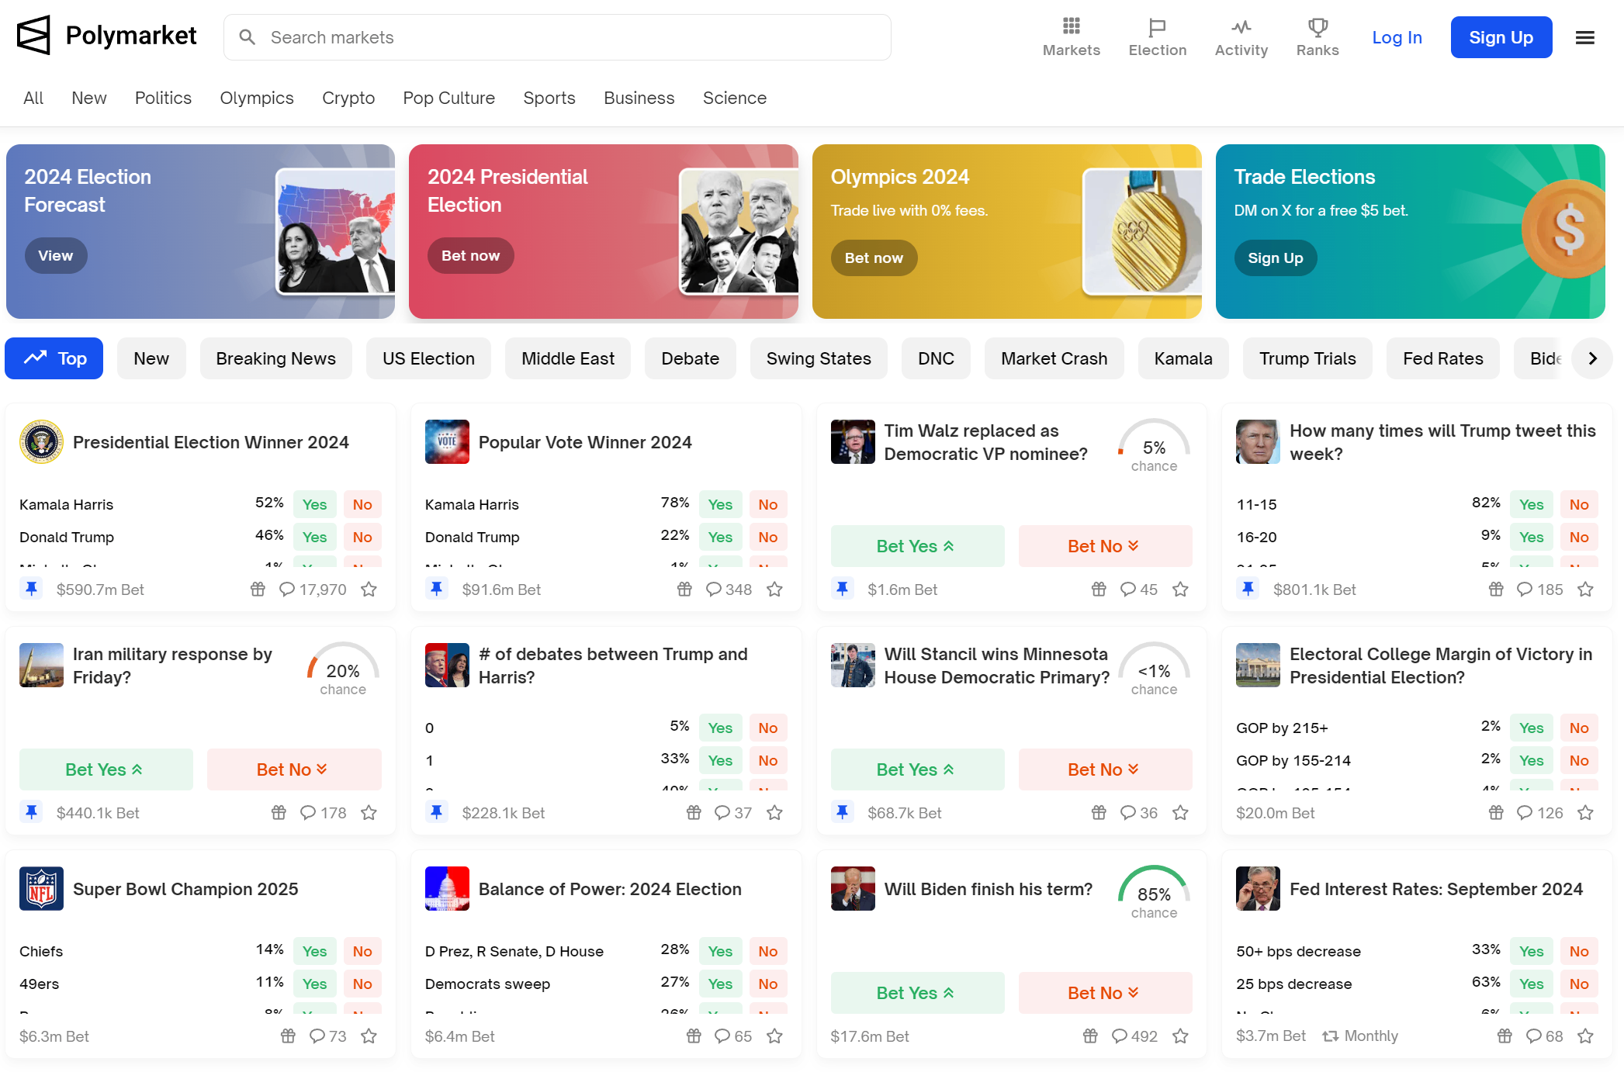Switch to the Crypto category tab

pos(348,98)
